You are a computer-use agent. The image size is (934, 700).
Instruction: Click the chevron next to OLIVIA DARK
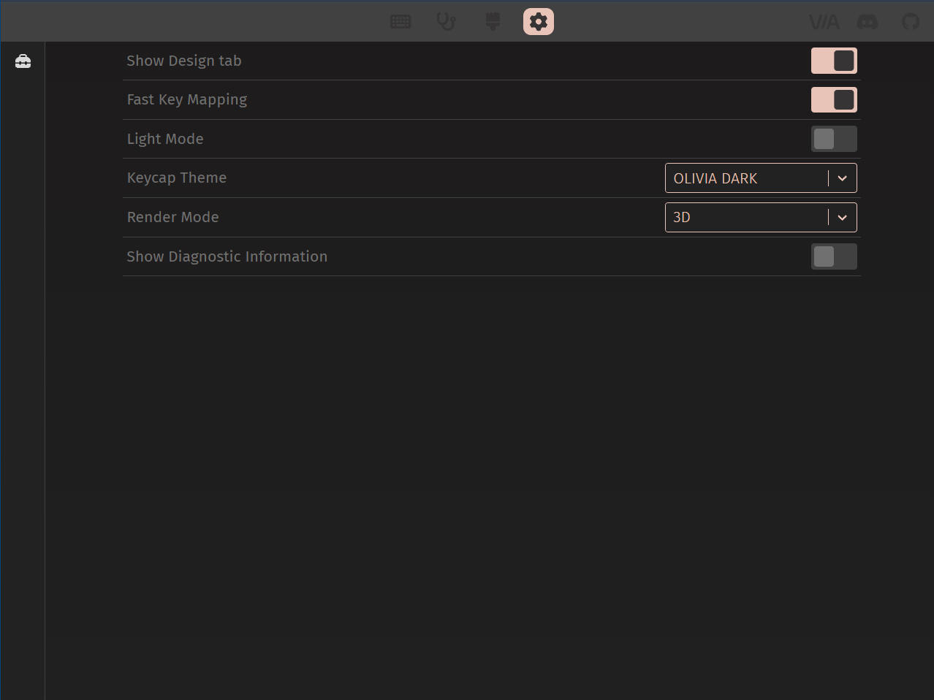[843, 178]
